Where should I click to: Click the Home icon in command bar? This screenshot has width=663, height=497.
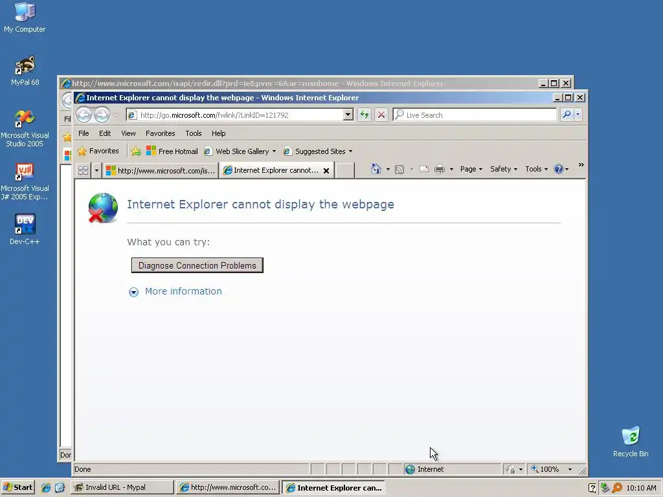pos(376,169)
